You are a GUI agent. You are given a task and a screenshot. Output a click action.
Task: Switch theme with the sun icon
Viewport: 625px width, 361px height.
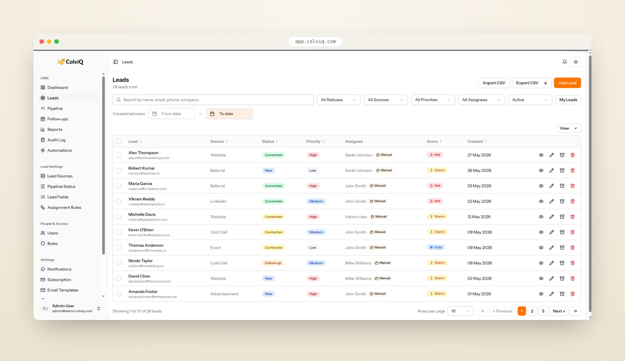[576, 62]
